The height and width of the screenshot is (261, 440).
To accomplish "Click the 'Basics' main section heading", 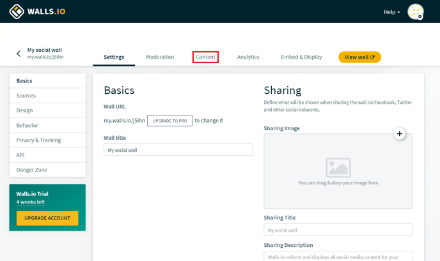I will (x=119, y=90).
